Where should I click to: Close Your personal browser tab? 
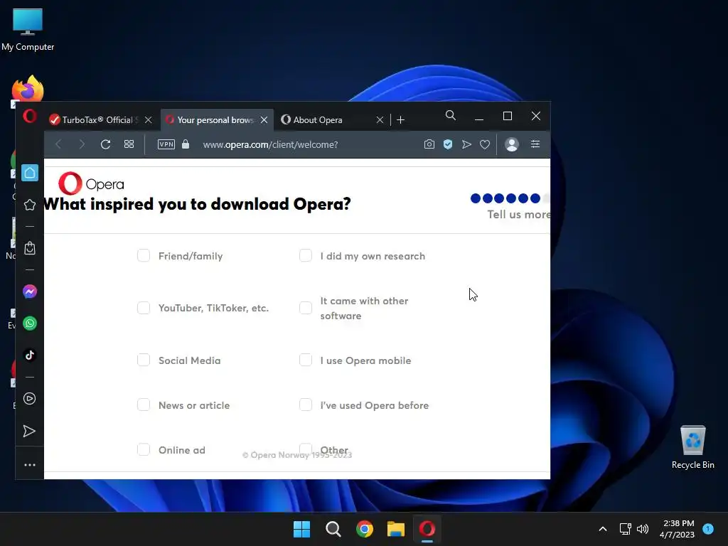click(264, 119)
